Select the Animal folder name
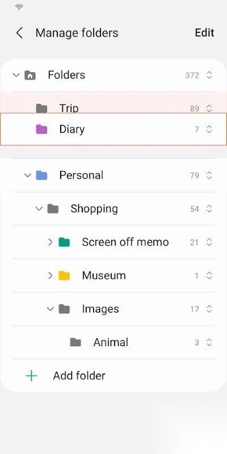 tap(111, 342)
